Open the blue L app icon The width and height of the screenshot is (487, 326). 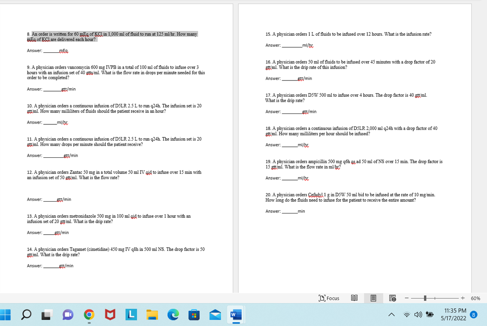[131, 315]
